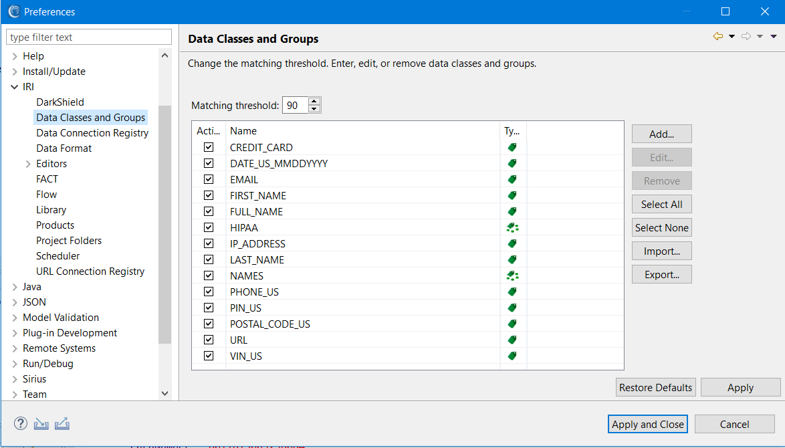The height and width of the screenshot is (448, 785).
Task: Click the Cancel button
Action: click(734, 424)
